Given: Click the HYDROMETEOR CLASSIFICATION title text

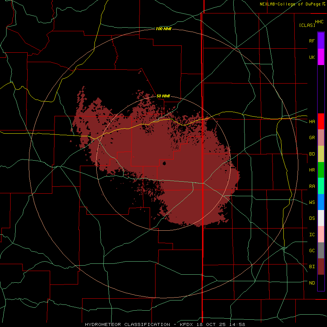Looking at the screenshot, I should tap(128, 324).
